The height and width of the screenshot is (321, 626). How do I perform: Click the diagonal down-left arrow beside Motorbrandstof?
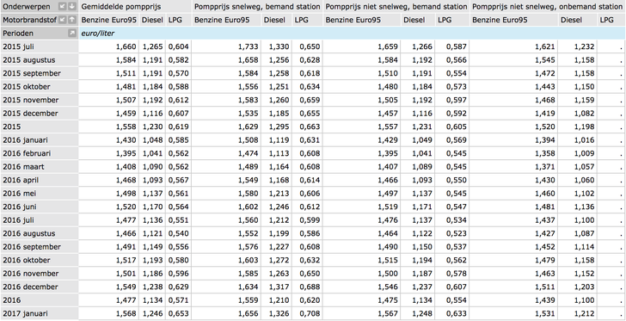click(x=62, y=20)
